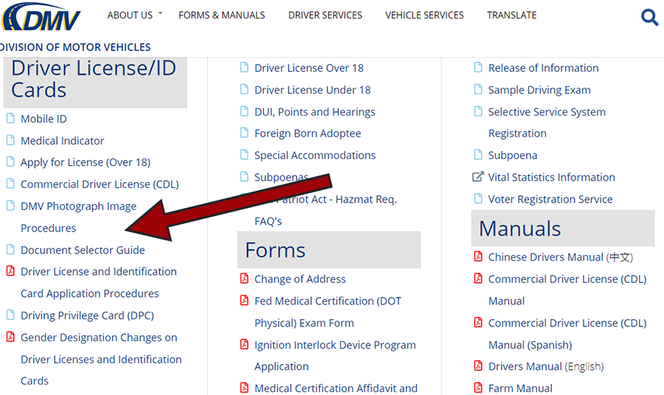Click PDF icon beside Driver License and Identification
Viewport: 664px width, 395px height.
pyautogui.click(x=10, y=271)
